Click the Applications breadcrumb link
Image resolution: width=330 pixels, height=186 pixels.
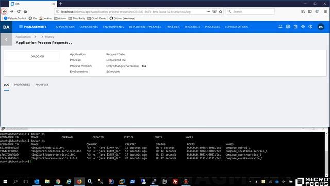23,37
